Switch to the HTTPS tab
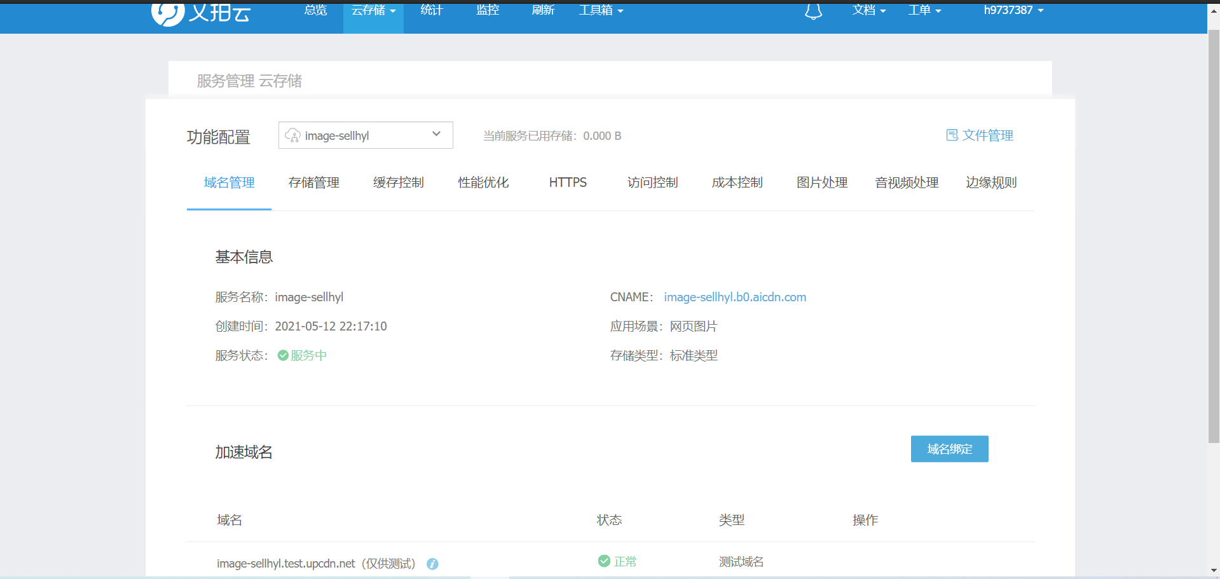Viewport: 1220px width, 579px height. 568,183
